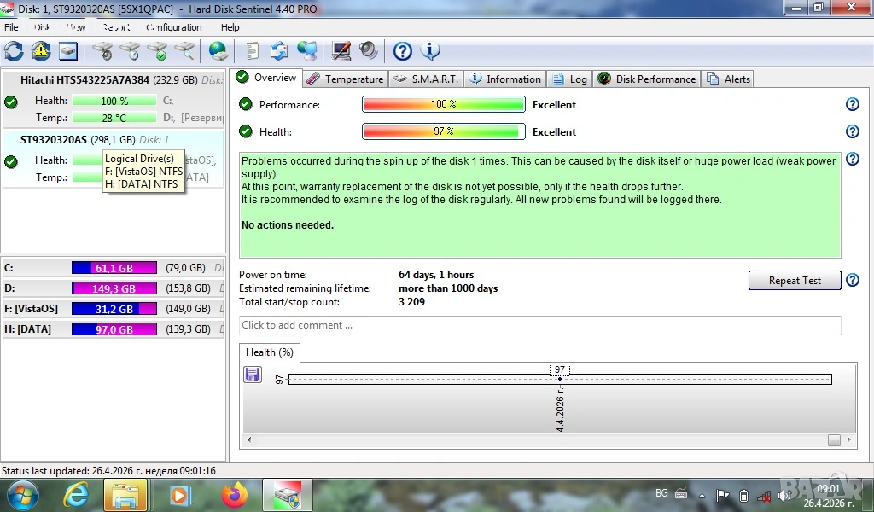The image size is (874, 512).
Task: Click the Repeat Test button
Action: click(x=794, y=281)
